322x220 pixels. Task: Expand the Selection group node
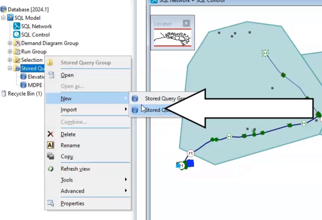point(10,60)
